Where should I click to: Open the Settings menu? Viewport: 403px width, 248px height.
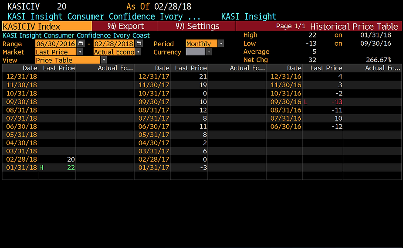point(197,26)
